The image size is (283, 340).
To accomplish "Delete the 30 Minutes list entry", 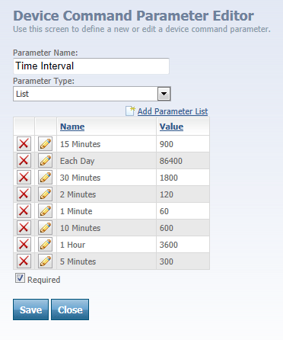I will pos(24,178).
